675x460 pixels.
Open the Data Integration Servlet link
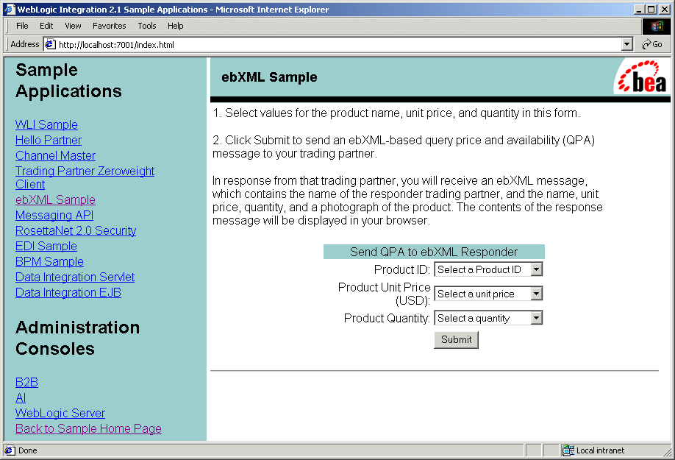75,277
